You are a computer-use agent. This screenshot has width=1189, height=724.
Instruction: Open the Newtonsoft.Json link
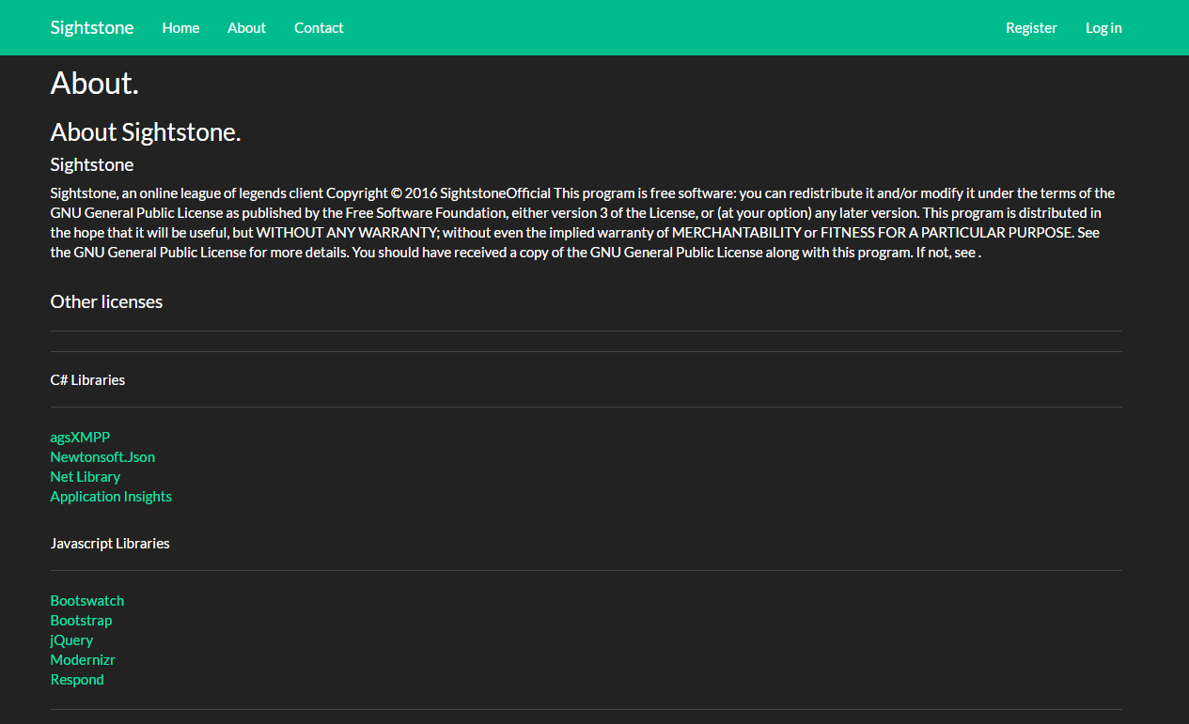(102, 456)
